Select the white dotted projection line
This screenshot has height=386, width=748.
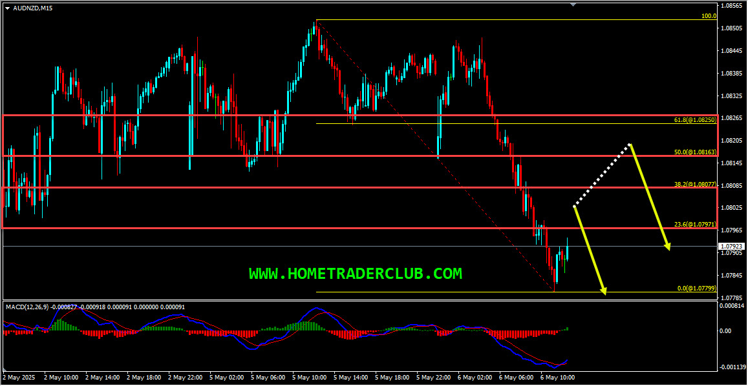coord(601,176)
